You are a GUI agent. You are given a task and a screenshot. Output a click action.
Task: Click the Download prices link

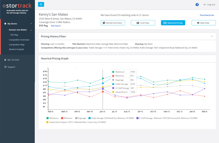[207, 15]
